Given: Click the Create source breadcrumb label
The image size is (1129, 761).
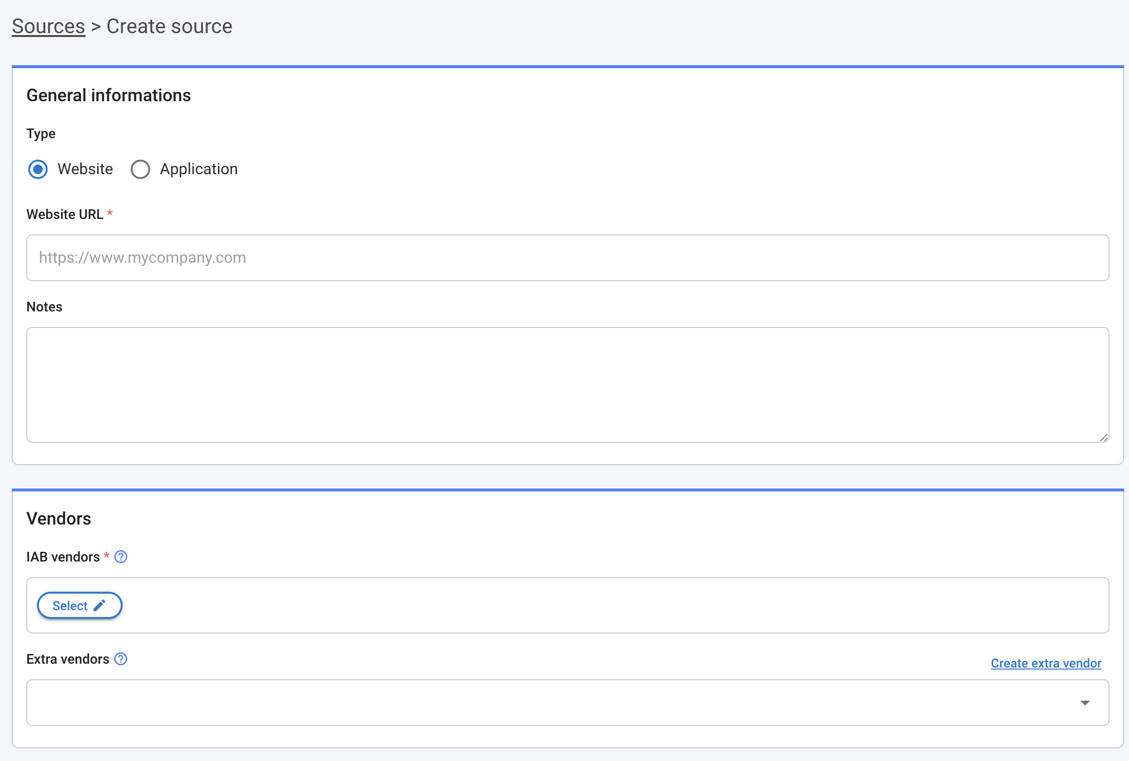Looking at the screenshot, I should [x=169, y=26].
